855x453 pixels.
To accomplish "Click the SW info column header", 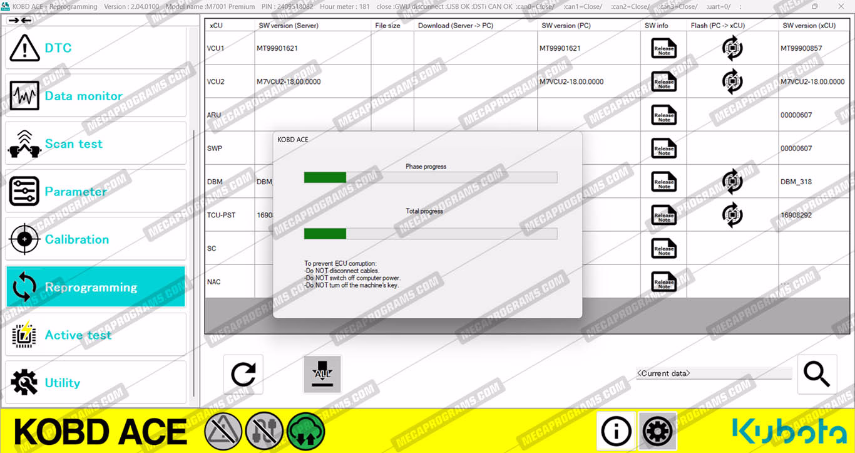I will tap(663, 26).
